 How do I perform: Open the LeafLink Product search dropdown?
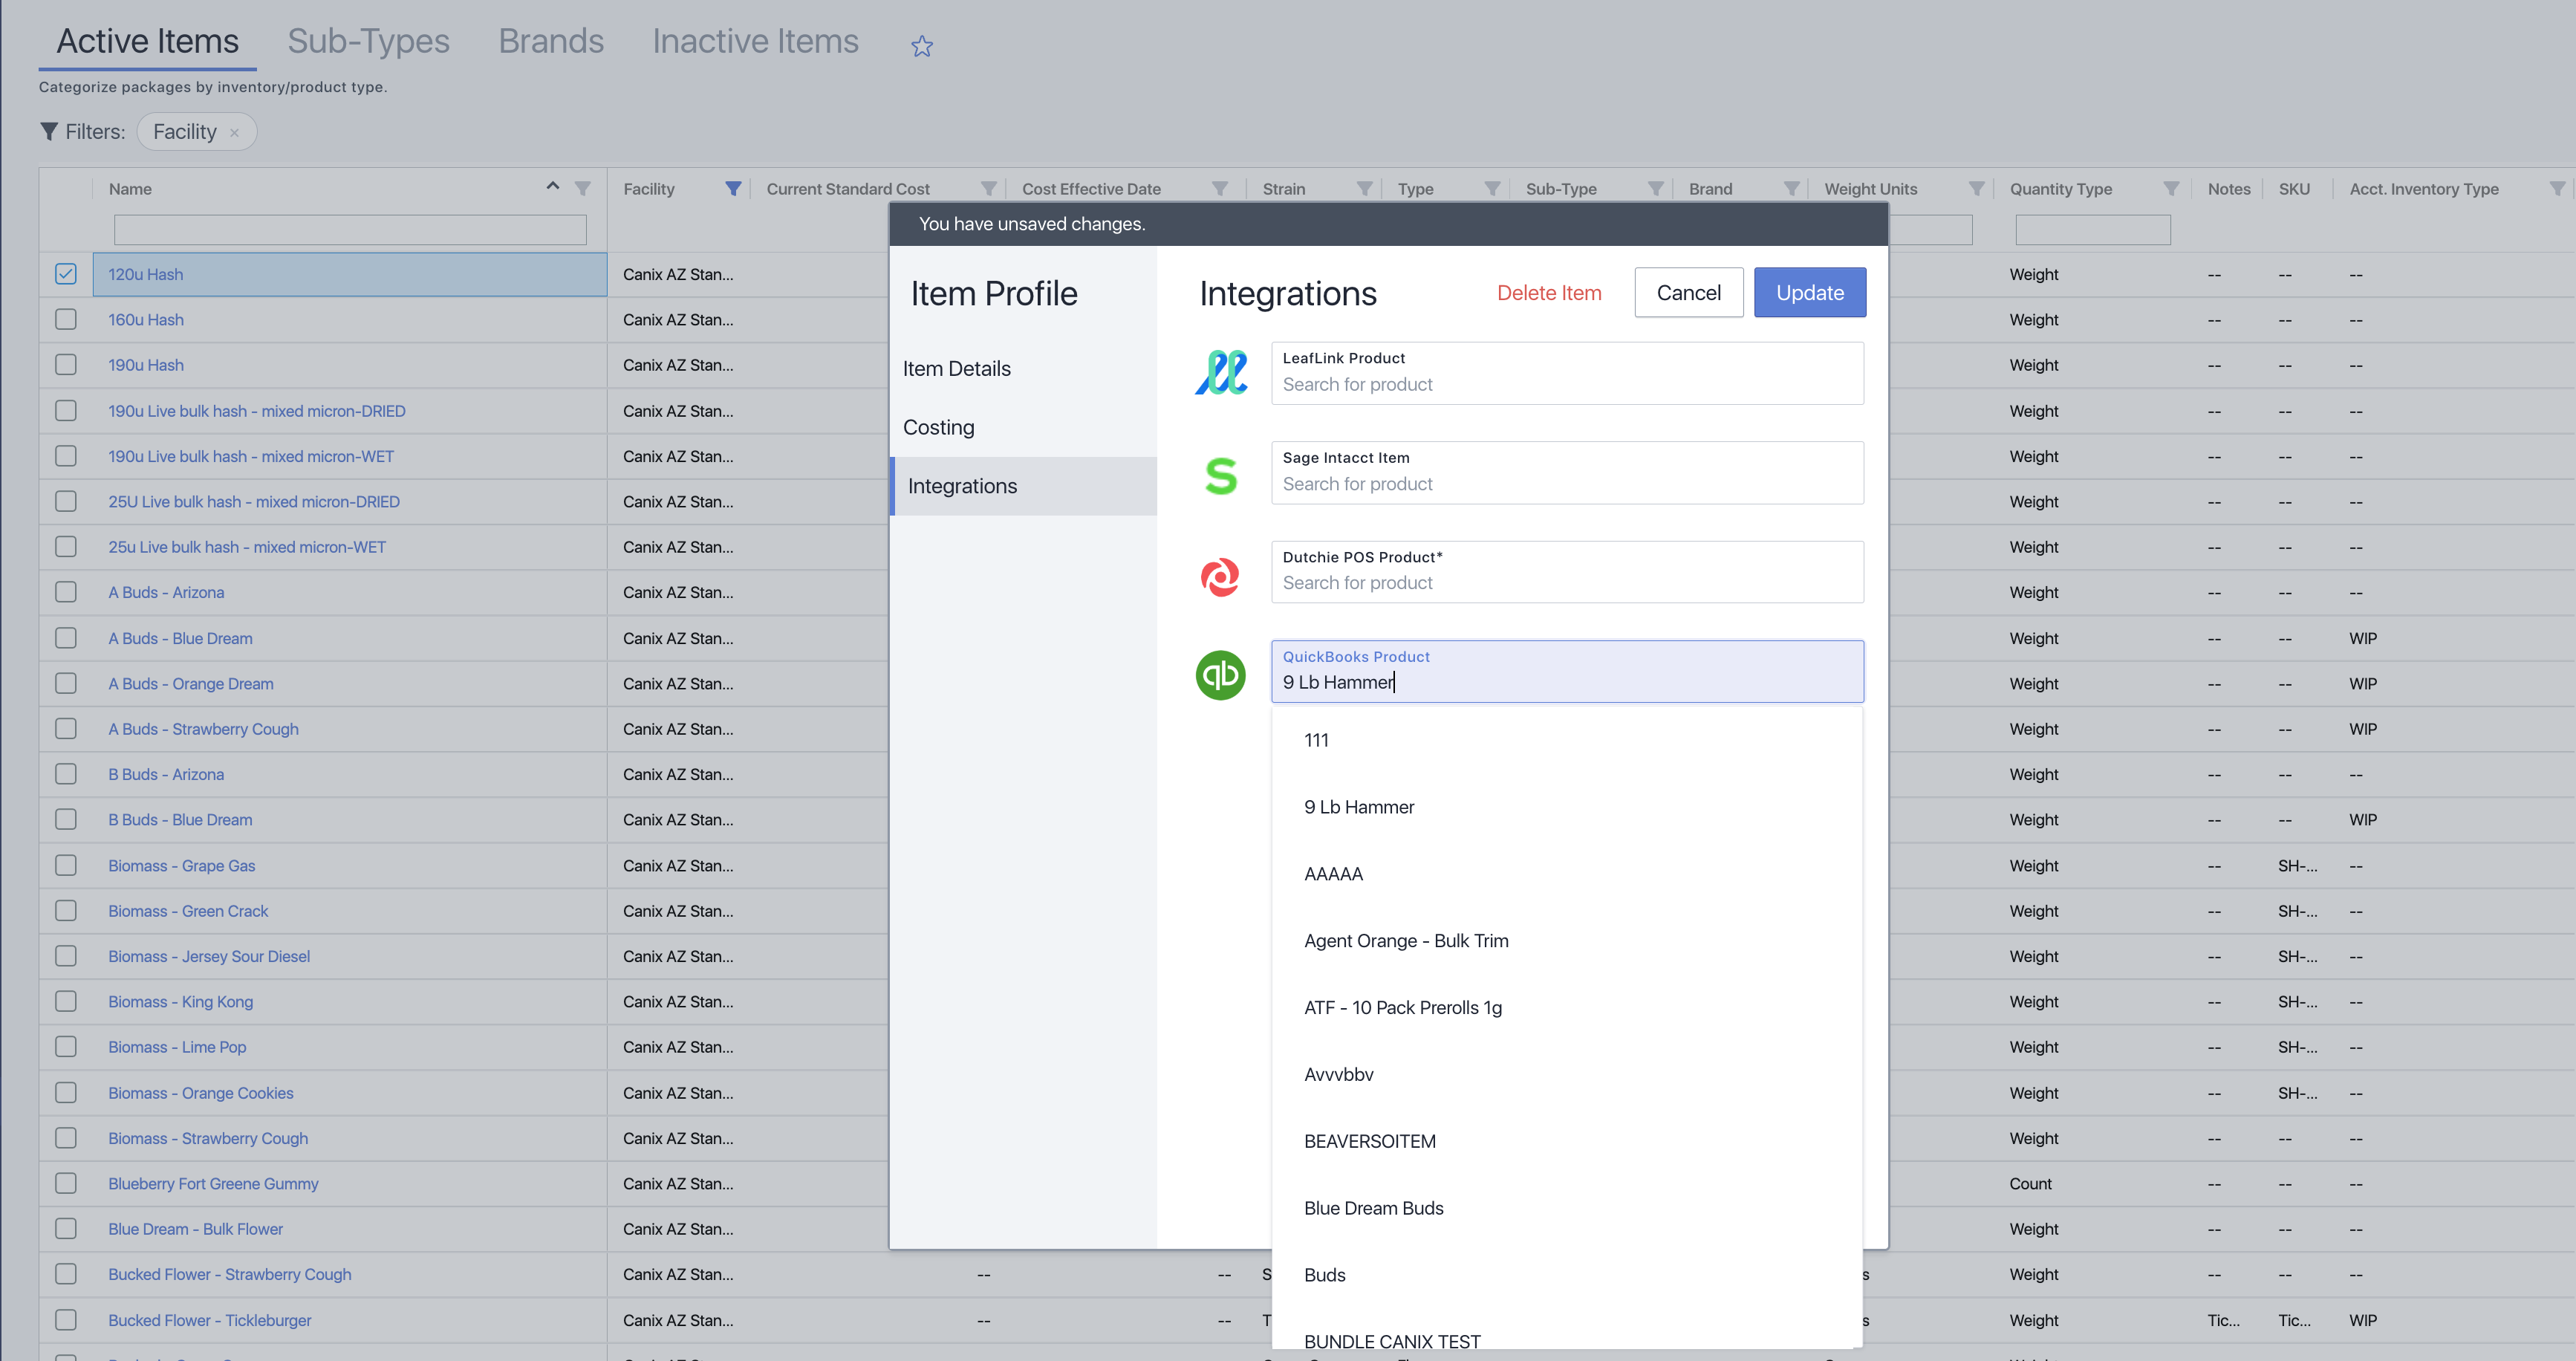coord(1567,373)
